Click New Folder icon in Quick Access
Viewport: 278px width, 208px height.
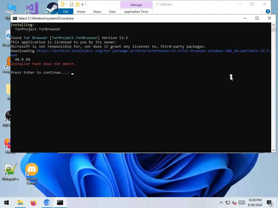(x=77, y=4)
